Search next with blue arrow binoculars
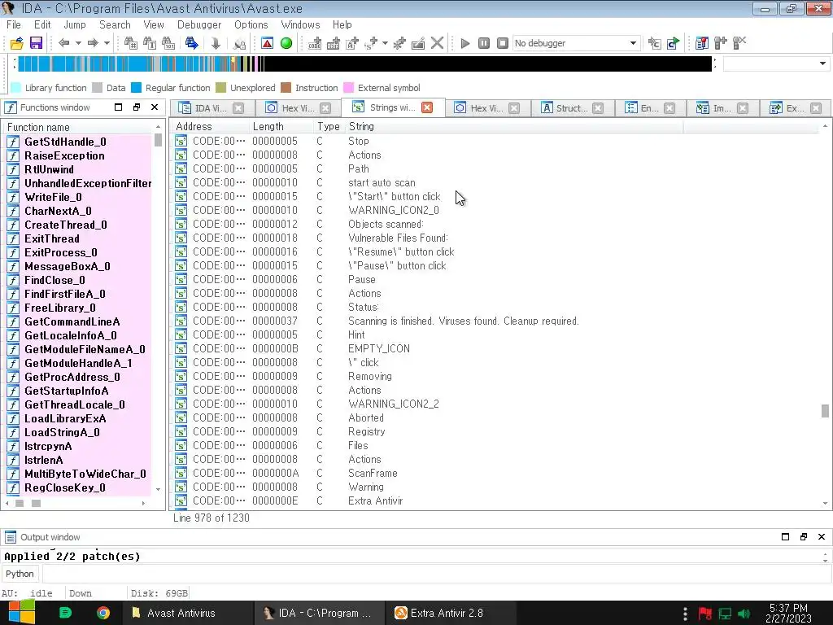This screenshot has height=625, width=833. click(x=192, y=43)
